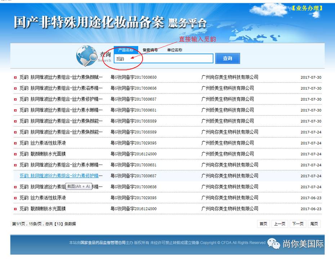335x259 pixels.
Task: Open 丝力素焕颜赋 product name link
Action: click(61, 77)
